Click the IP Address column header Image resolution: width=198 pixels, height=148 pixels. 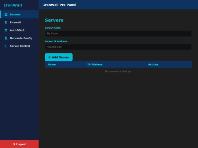[95, 64]
